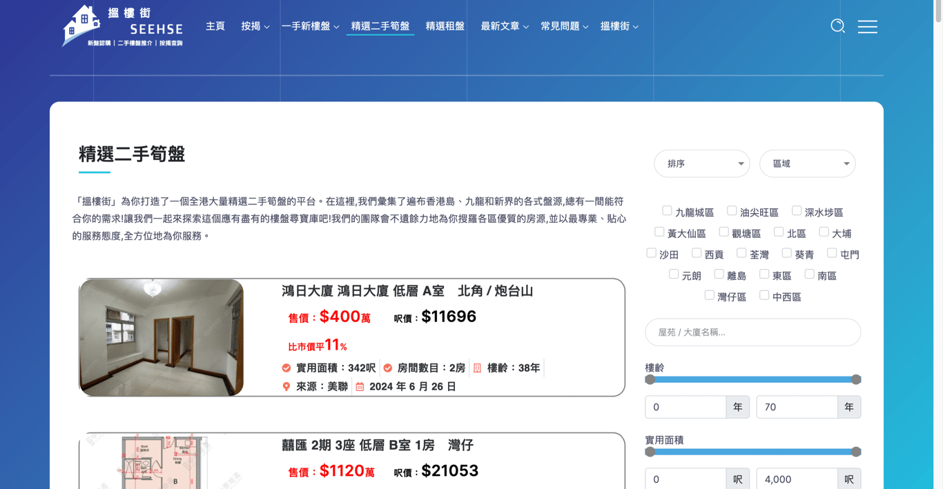Click the SEEHSE house logo
Screen dimensions: 943x489
122,26
